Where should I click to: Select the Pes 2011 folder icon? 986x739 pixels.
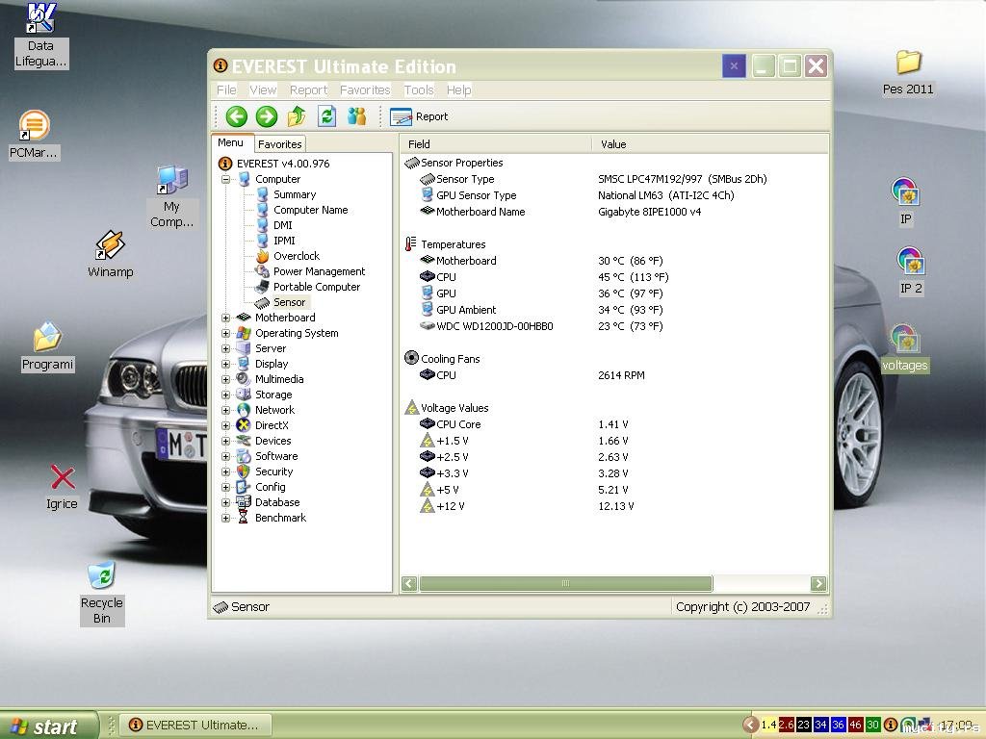908,64
